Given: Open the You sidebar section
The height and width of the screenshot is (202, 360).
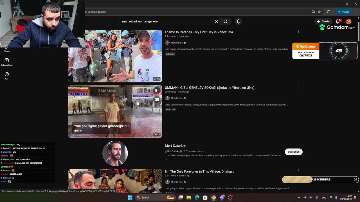Looking at the screenshot, I should point(7,76).
